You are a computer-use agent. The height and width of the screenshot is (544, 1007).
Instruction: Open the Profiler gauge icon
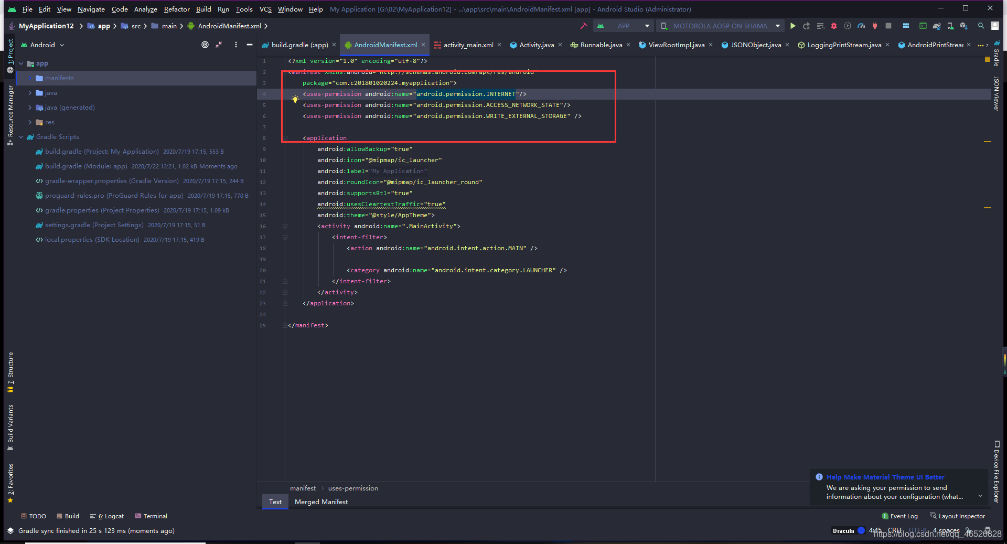861,26
